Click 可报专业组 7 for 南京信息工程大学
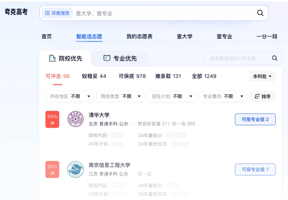 point(255,170)
